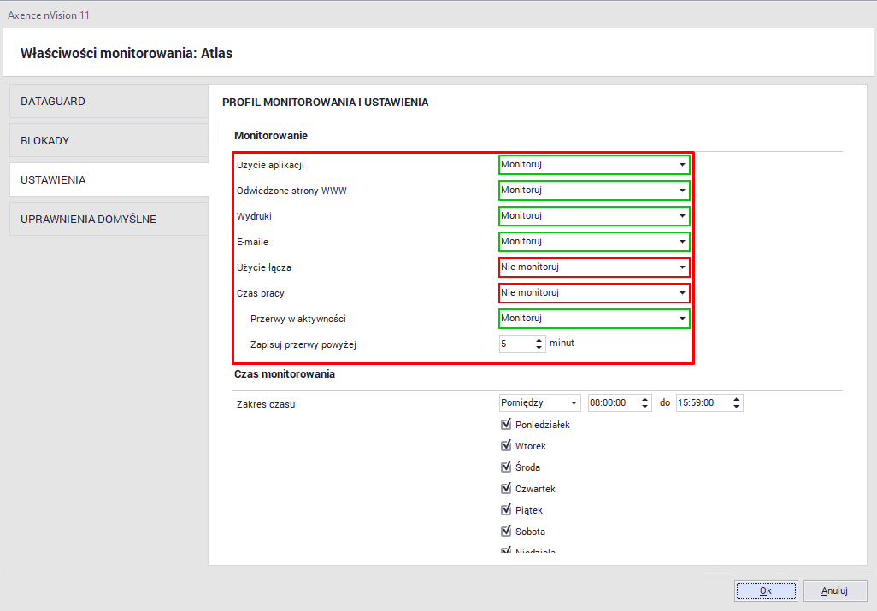Viewport: 877px width, 611px height.
Task: Open the Zakres czasu Pomiędzy dropdown
Action: tap(574, 402)
